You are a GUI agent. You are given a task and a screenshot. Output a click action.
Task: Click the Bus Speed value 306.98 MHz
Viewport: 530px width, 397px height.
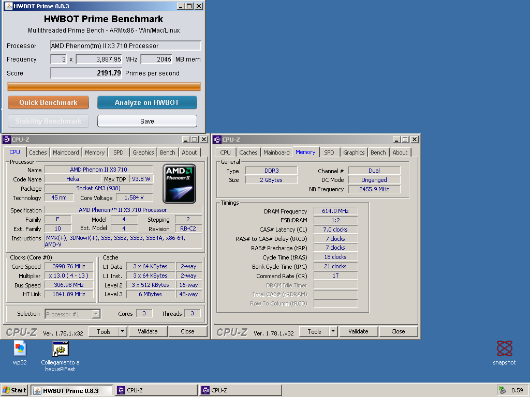coord(69,285)
